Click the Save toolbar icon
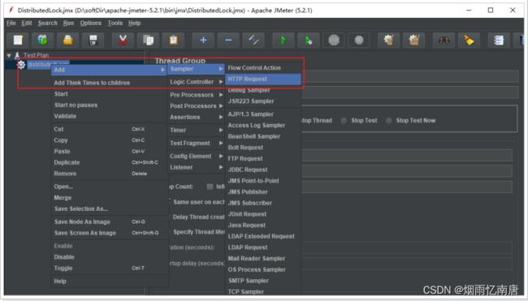Image resolution: width=528 pixels, height=301 pixels. coord(93,41)
